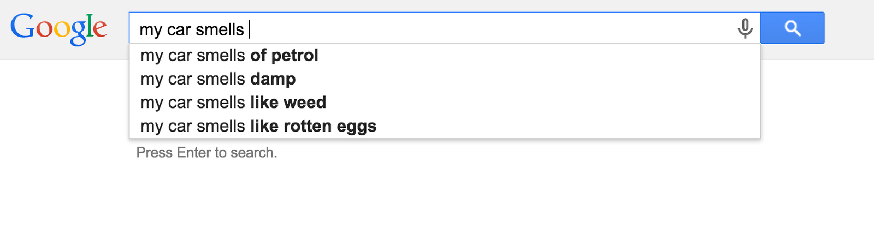
Task: Select "my car smells like rotten eggs"
Action: [258, 126]
